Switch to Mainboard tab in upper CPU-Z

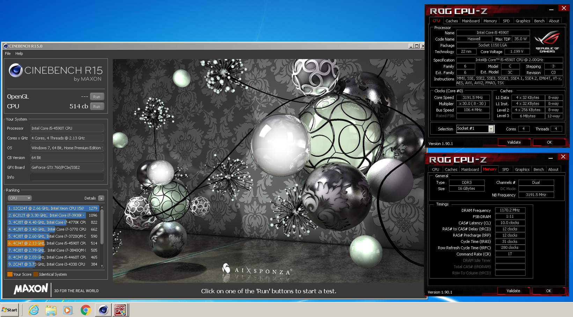tap(471, 21)
